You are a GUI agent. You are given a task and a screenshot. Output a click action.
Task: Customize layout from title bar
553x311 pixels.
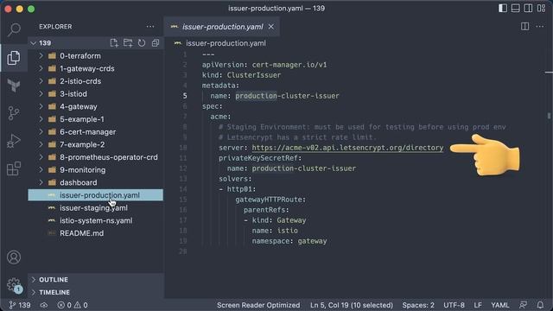[541, 8]
